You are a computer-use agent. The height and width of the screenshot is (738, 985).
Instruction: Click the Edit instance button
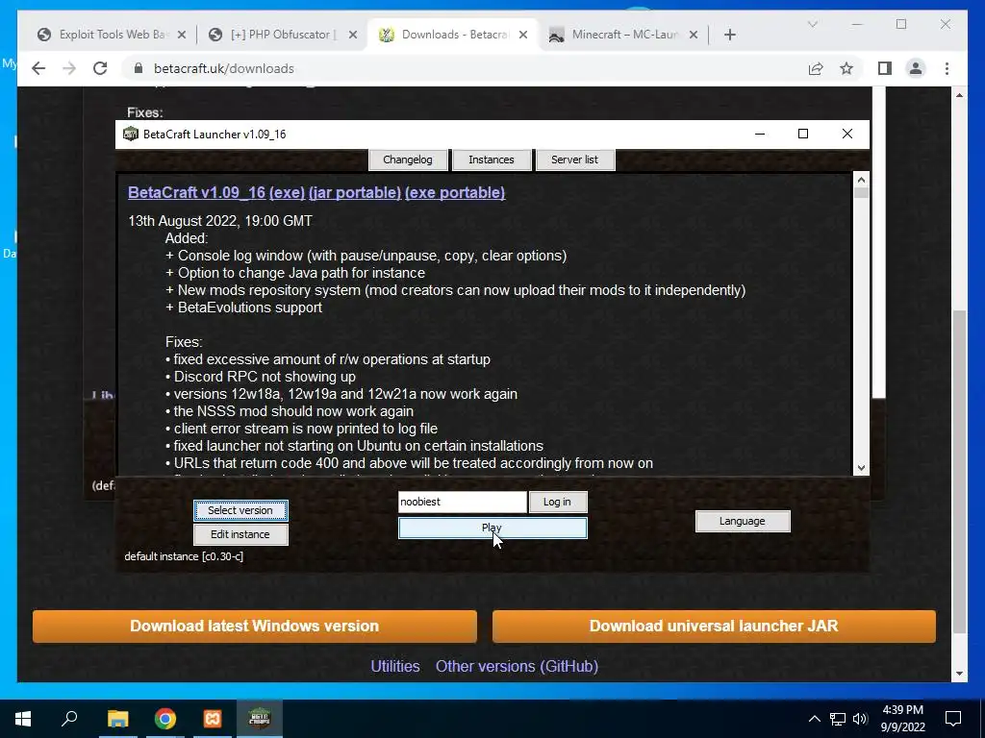pyautogui.click(x=240, y=534)
